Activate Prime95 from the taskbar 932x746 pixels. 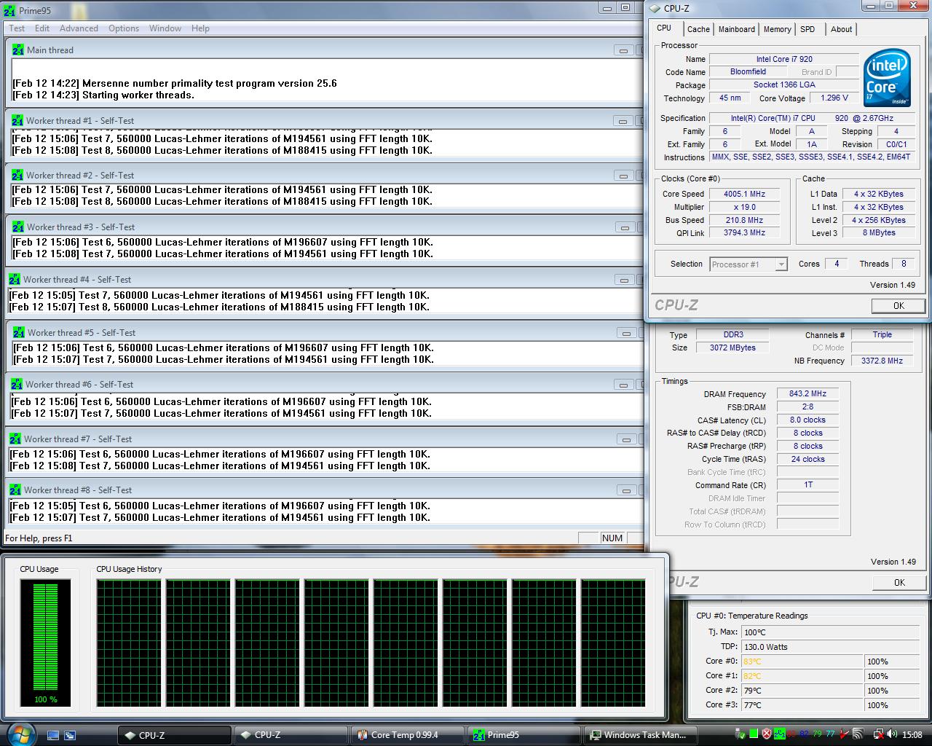(522, 735)
